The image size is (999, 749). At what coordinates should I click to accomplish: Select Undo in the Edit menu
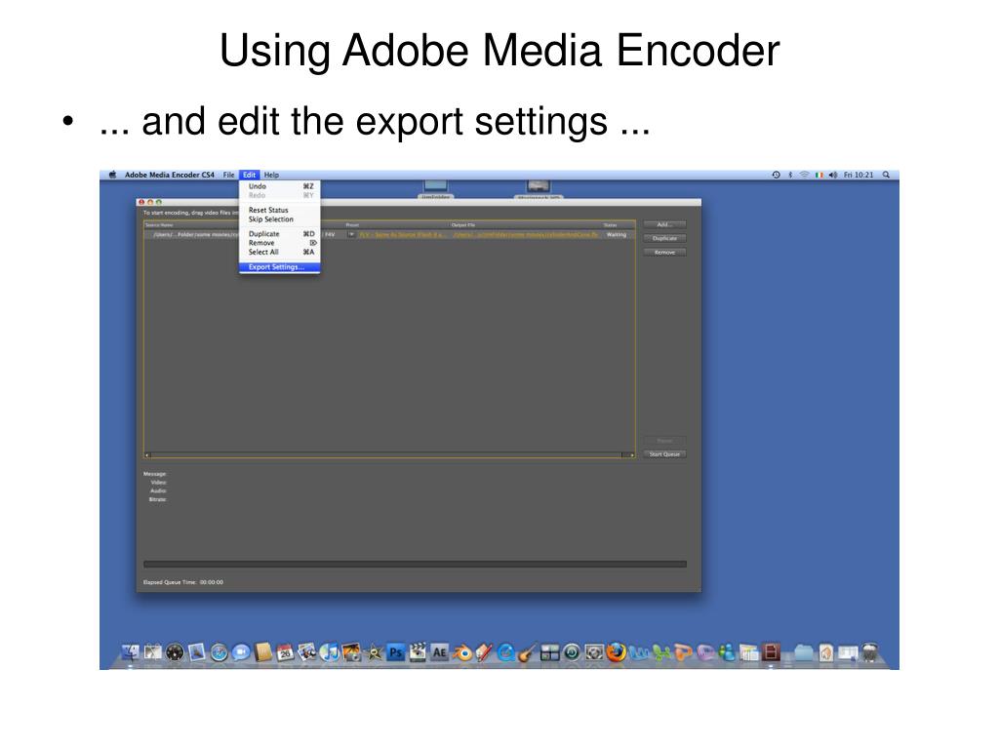pyautogui.click(x=279, y=186)
